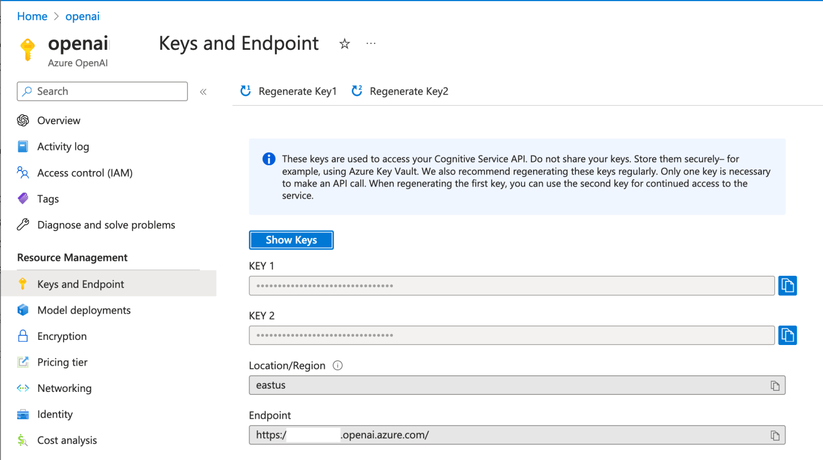Collapse the sidebar with double chevron

click(203, 92)
